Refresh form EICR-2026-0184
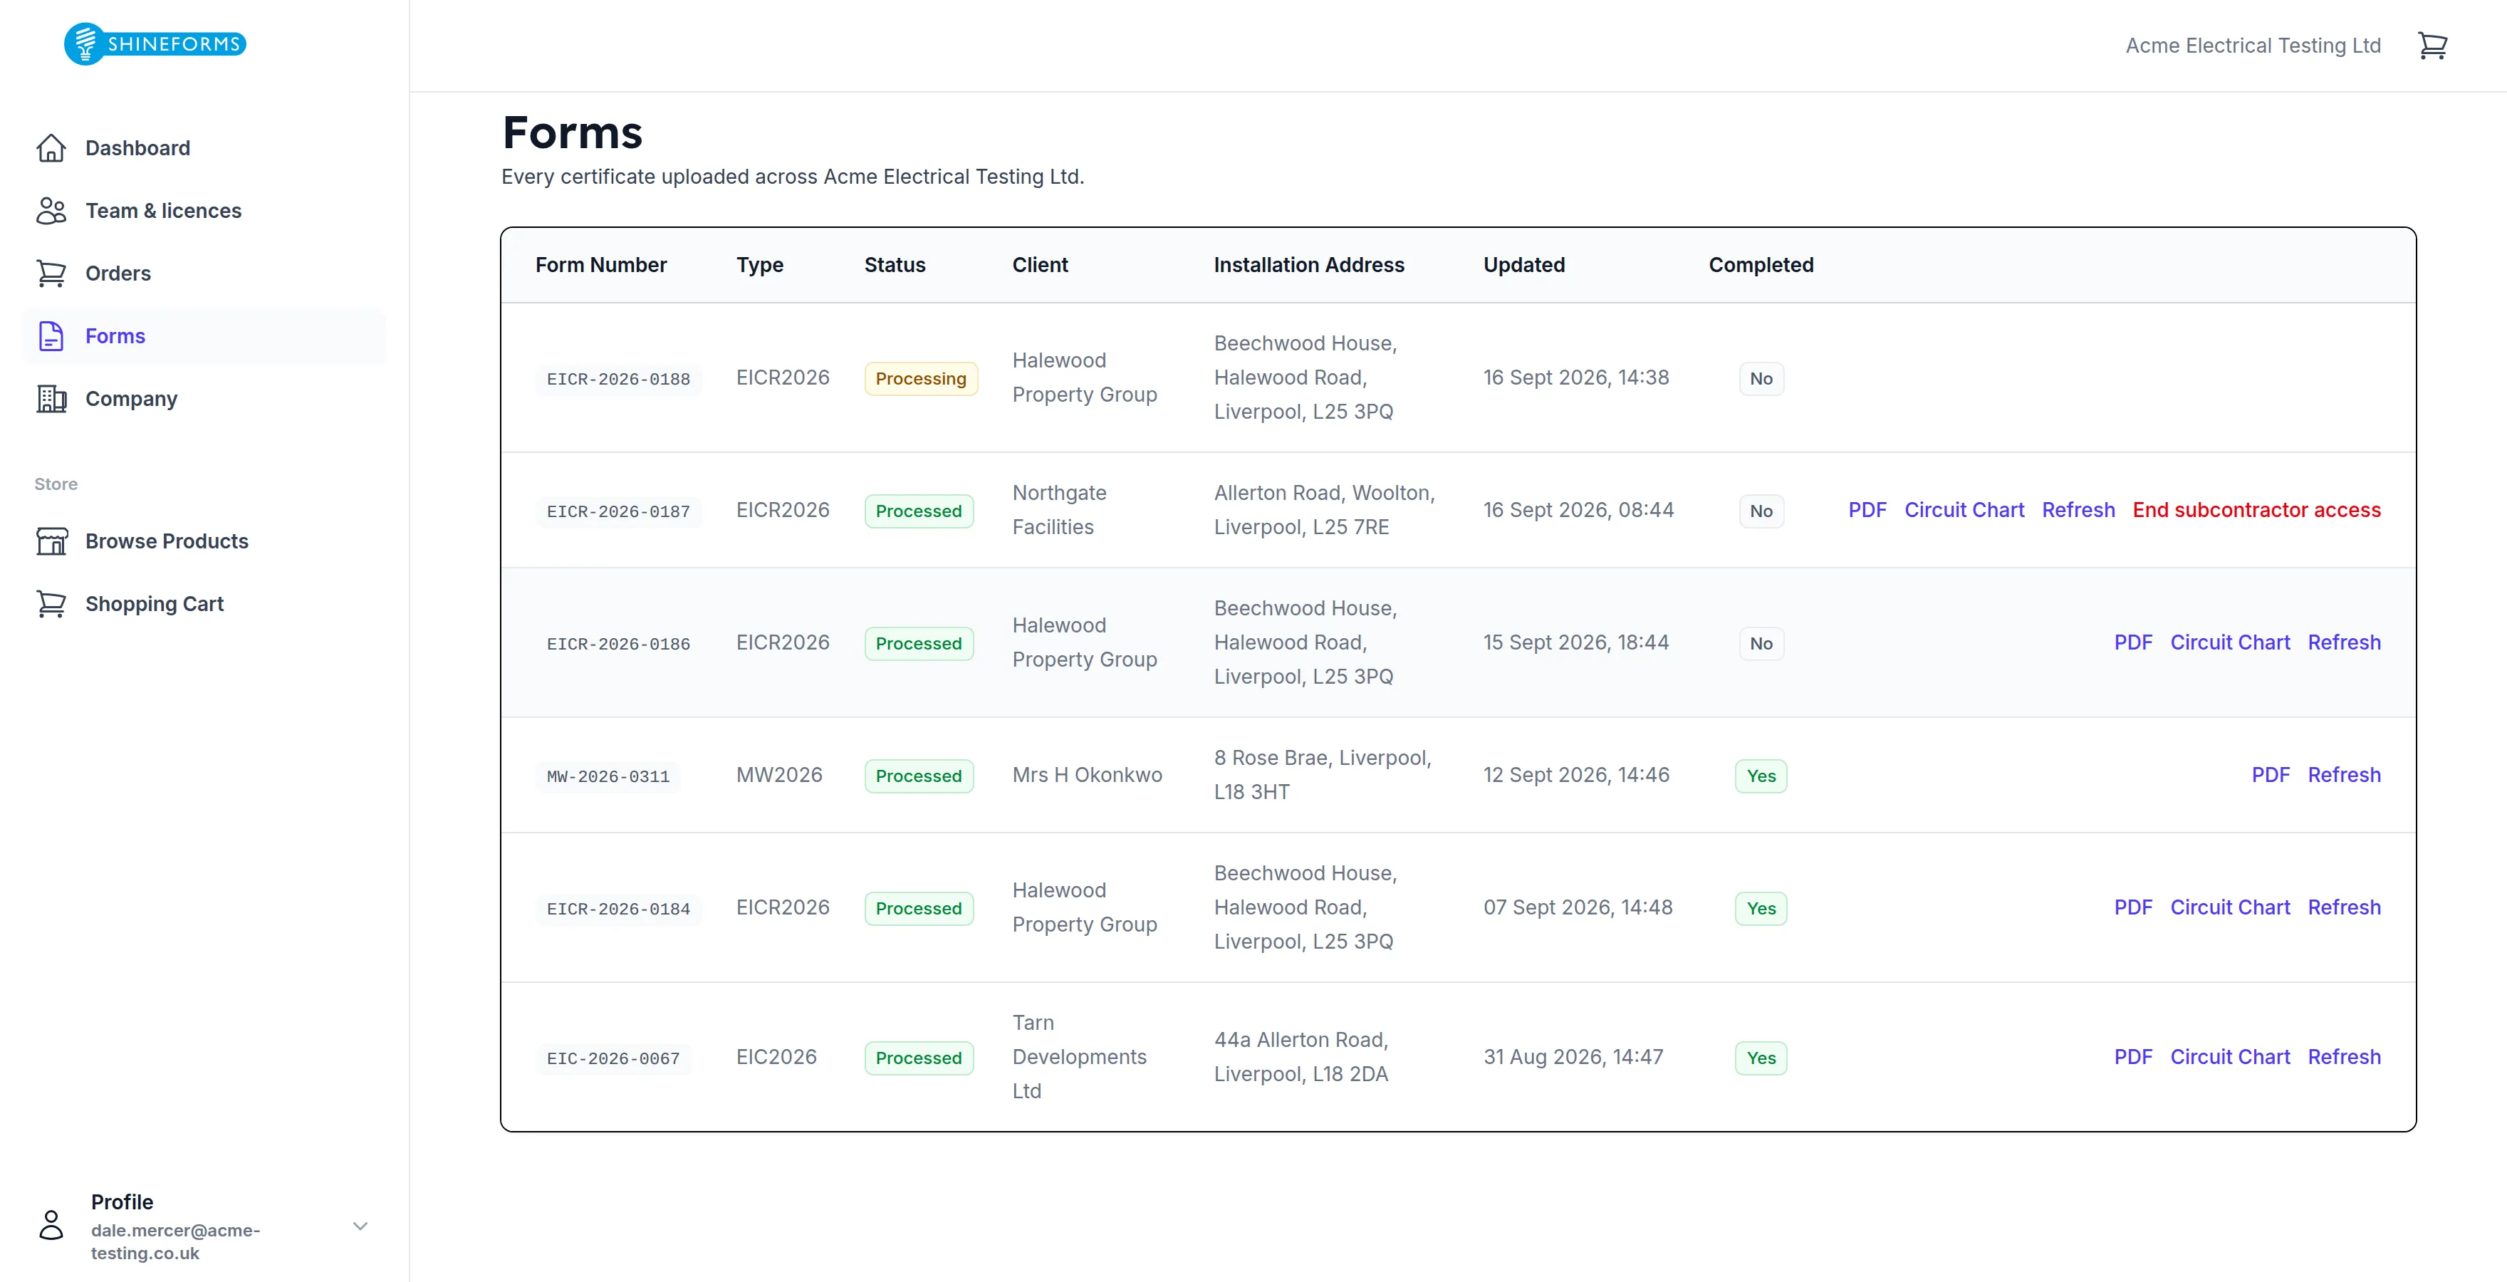The image size is (2507, 1282). pos(2343,907)
